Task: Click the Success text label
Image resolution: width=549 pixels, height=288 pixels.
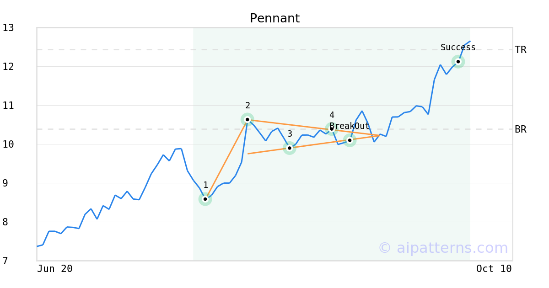Action: pos(458,48)
